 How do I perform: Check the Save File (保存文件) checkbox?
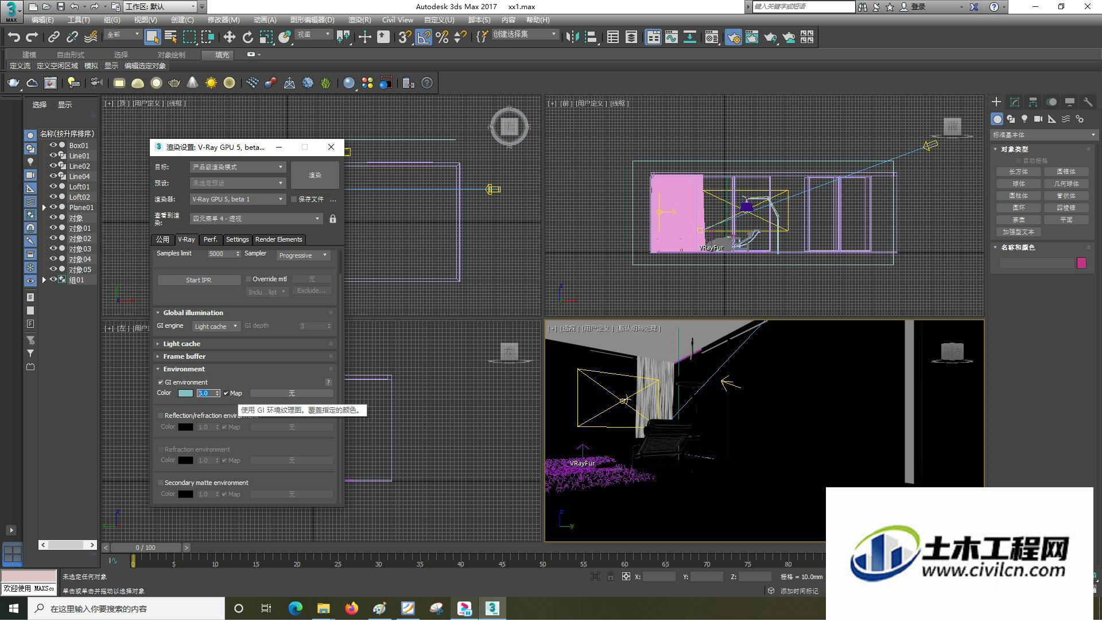pyautogui.click(x=294, y=199)
